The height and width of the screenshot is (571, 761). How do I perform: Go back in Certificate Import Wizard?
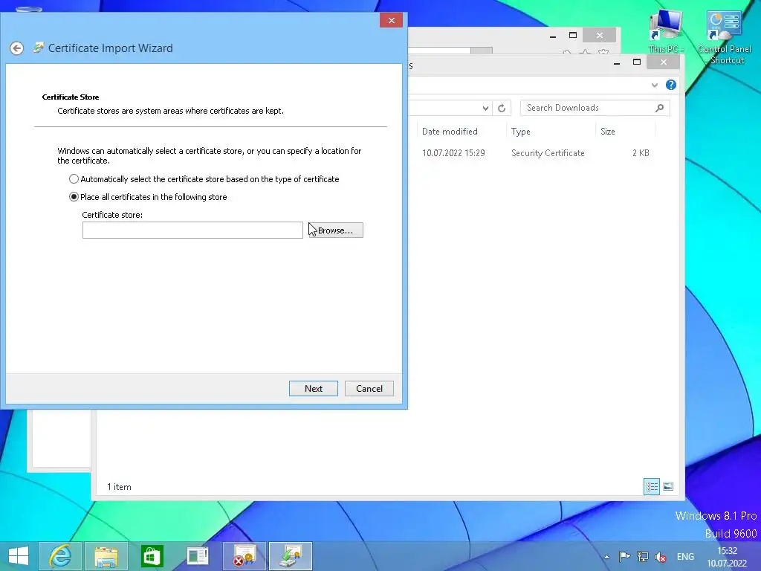(16, 48)
